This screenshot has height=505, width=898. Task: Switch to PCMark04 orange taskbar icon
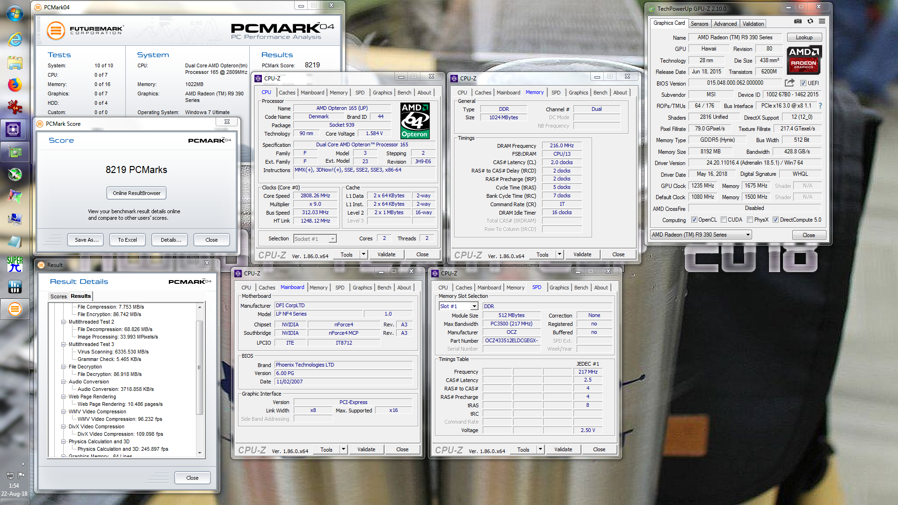[x=14, y=309]
